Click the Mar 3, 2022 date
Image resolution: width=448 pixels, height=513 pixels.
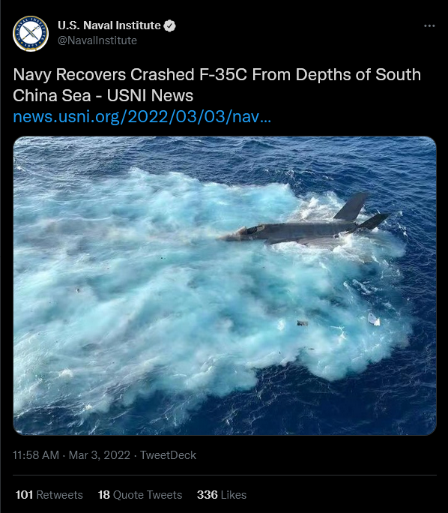[x=100, y=455]
